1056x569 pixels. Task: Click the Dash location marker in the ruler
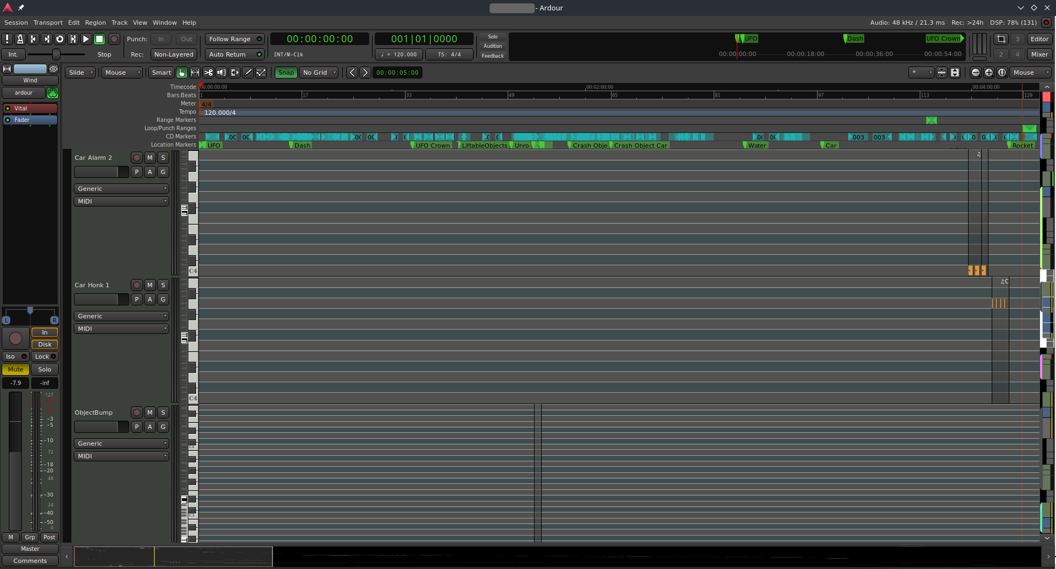pos(301,146)
